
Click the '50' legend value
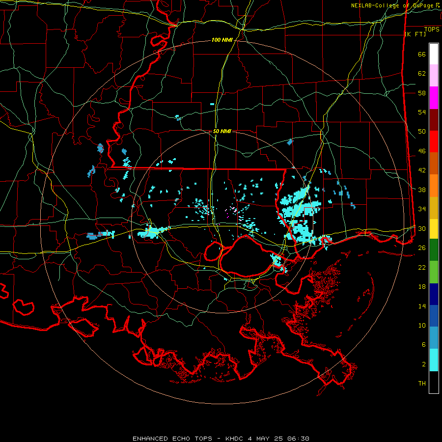click(422, 132)
